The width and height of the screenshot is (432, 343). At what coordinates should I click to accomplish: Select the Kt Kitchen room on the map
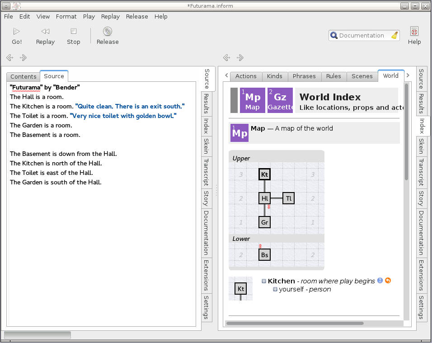coord(264,174)
